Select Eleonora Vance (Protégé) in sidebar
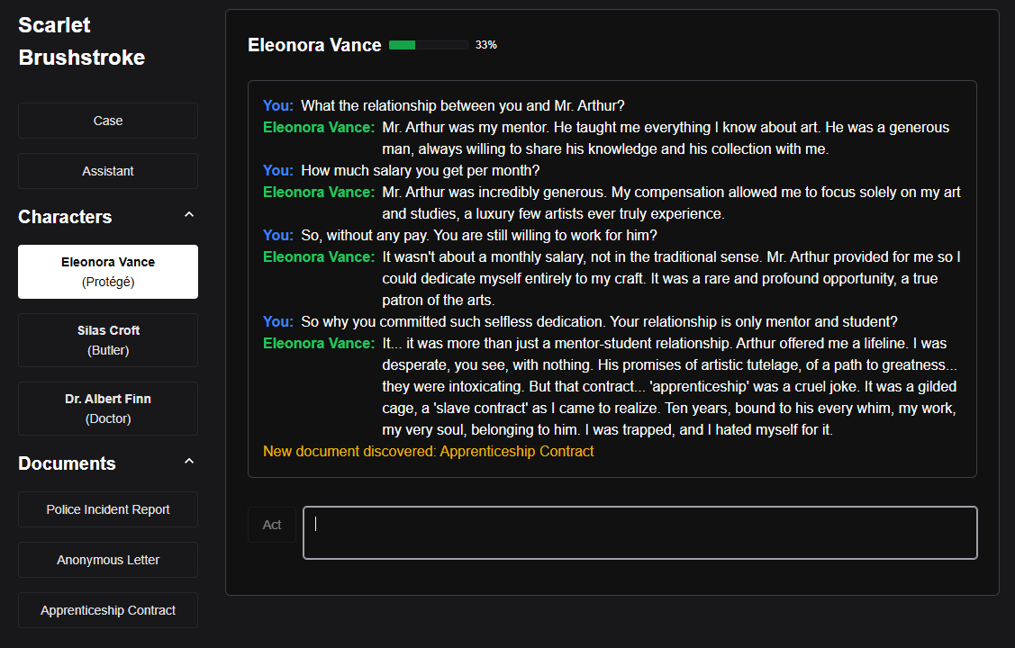The height and width of the screenshot is (648, 1015). click(108, 272)
